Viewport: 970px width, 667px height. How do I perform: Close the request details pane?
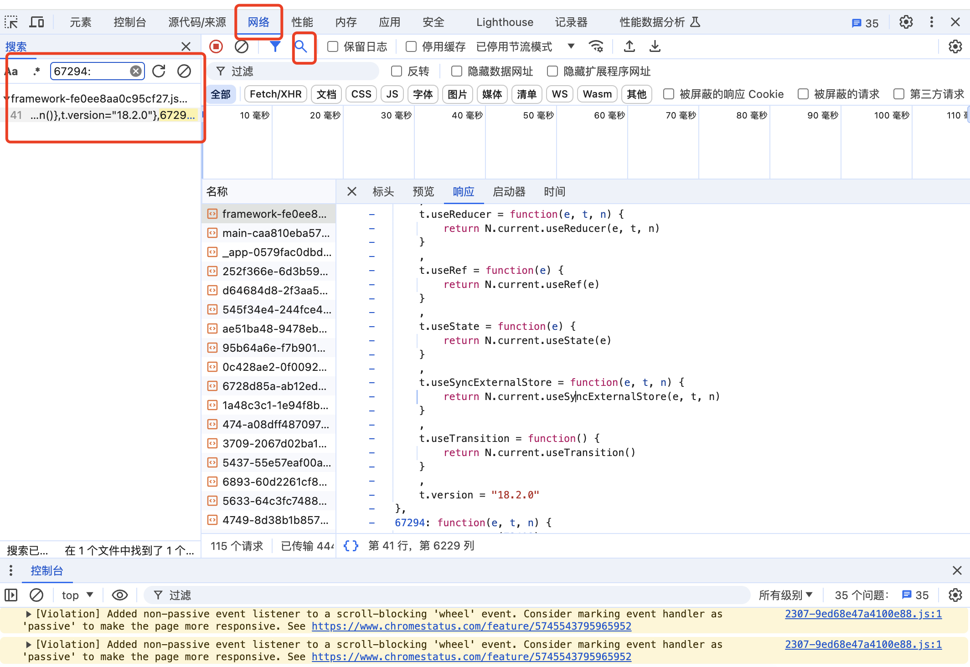[351, 191]
